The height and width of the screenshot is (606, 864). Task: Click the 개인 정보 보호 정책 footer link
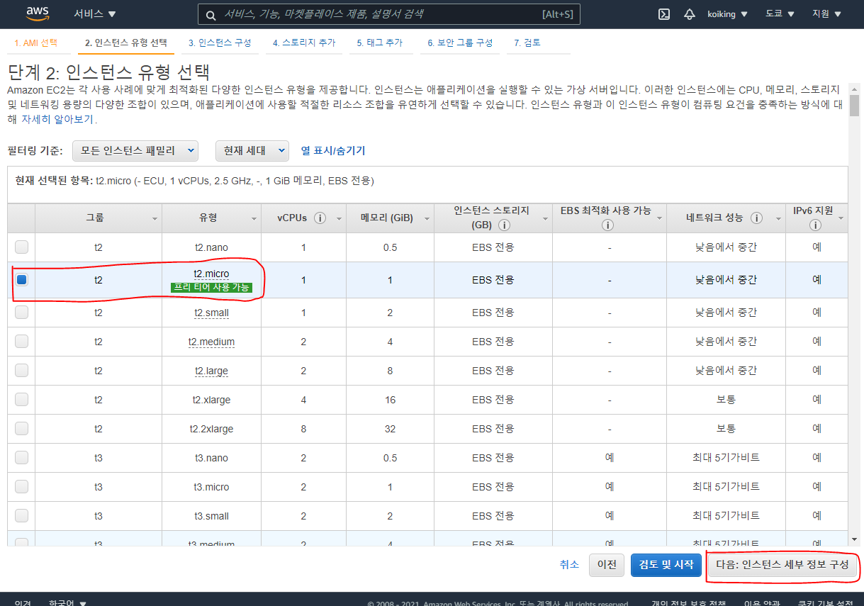[688, 603]
